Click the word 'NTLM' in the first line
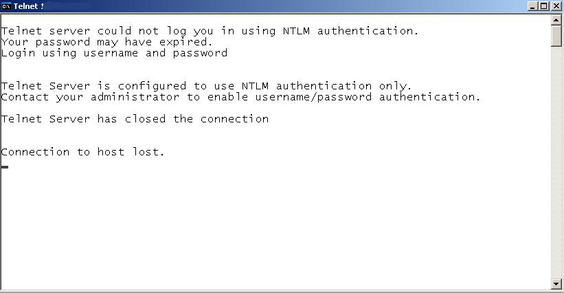Image resolution: width=564 pixels, height=293 pixels. coord(296,31)
